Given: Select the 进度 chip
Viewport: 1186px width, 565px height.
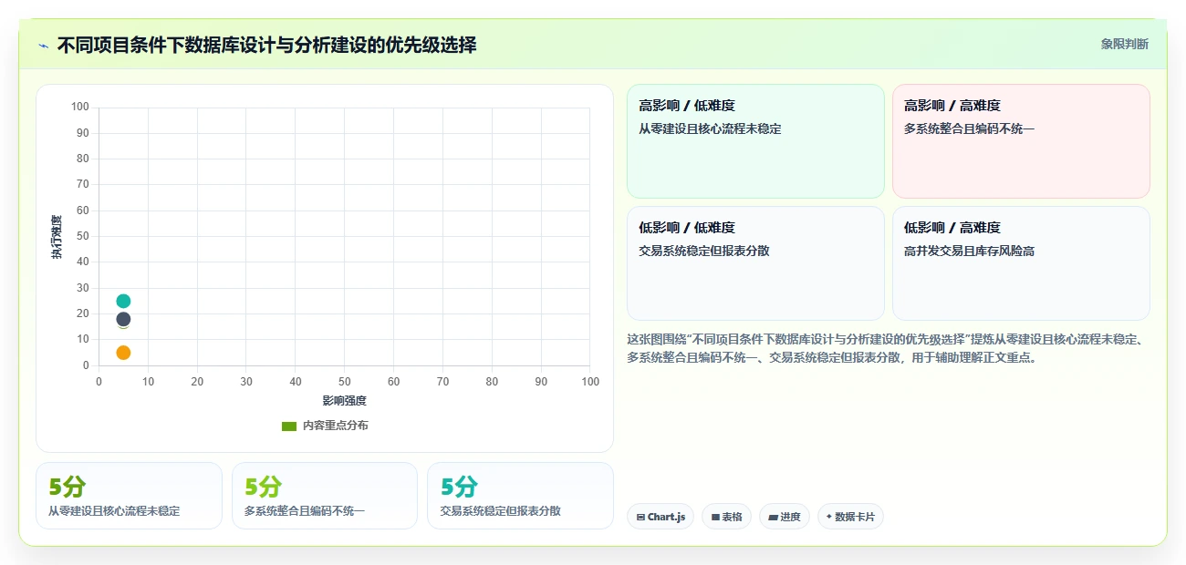Looking at the screenshot, I should tap(785, 517).
